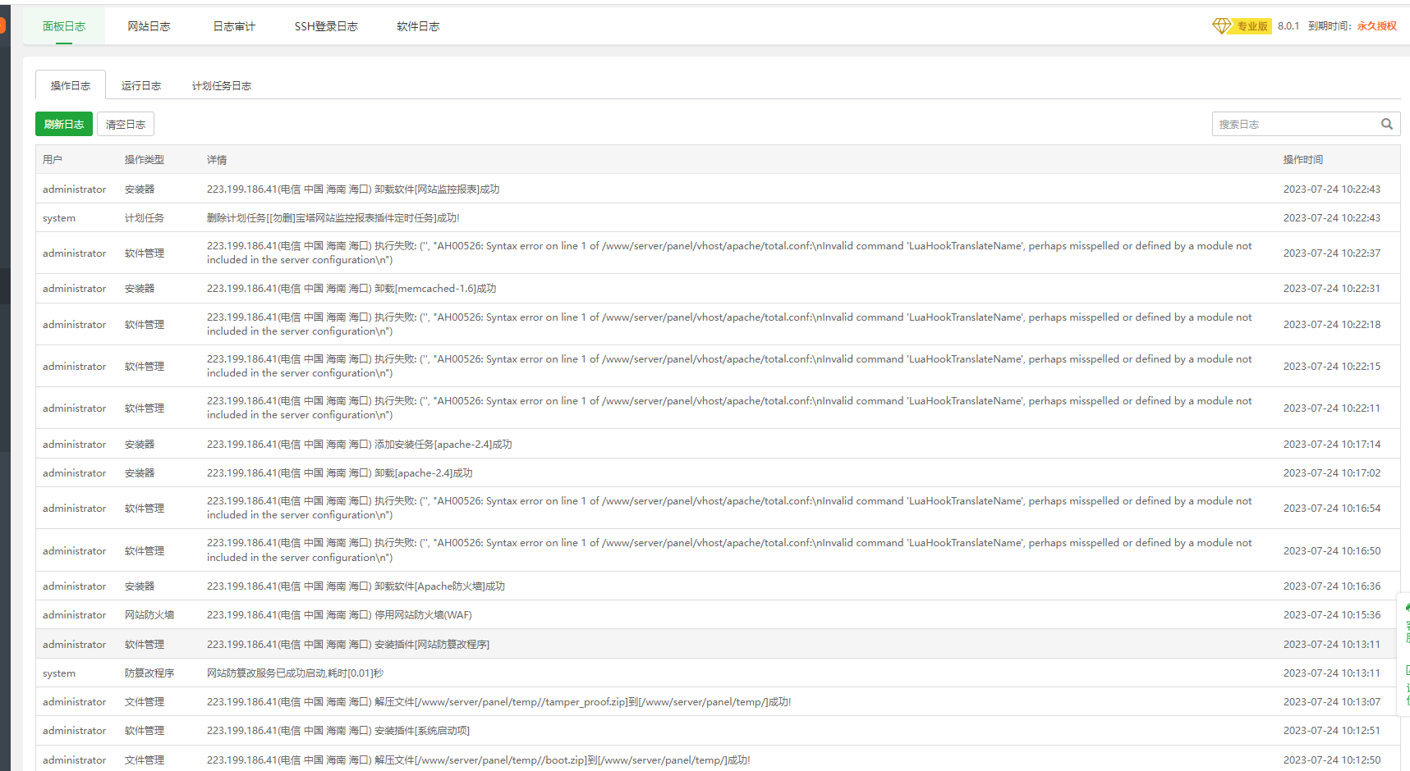1410x771 pixels.
Task: Click the 清空日志 button
Action: pos(126,124)
